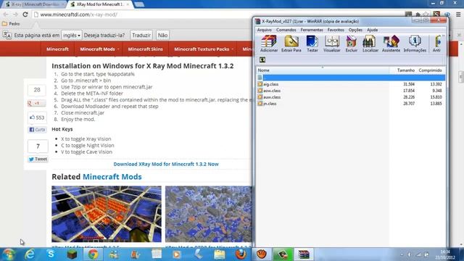Viewport: 464px width, 261px height.
Task: Open the Pedro bookmarks folder
Action: [11, 24]
